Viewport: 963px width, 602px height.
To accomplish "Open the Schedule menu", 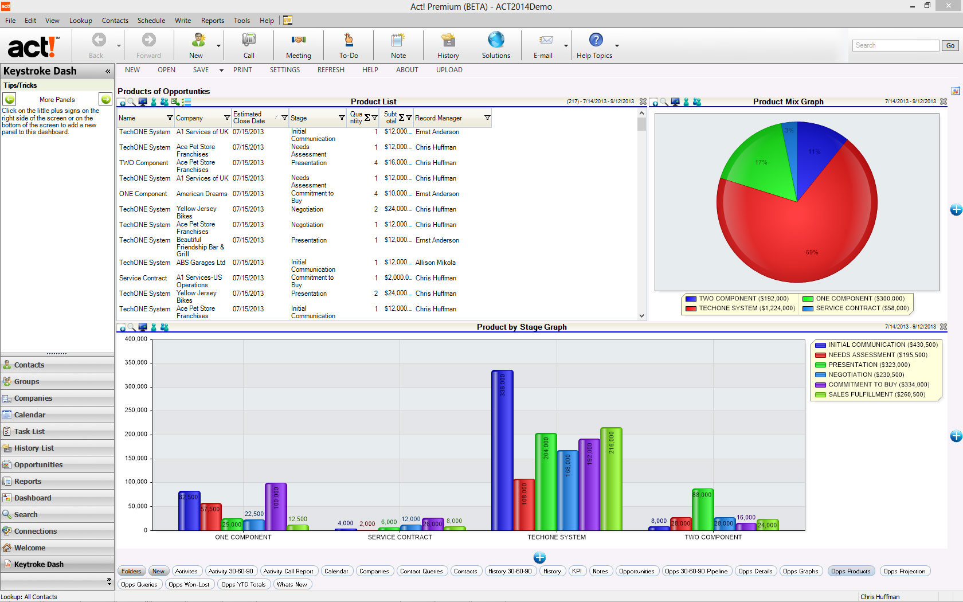I will 151,21.
